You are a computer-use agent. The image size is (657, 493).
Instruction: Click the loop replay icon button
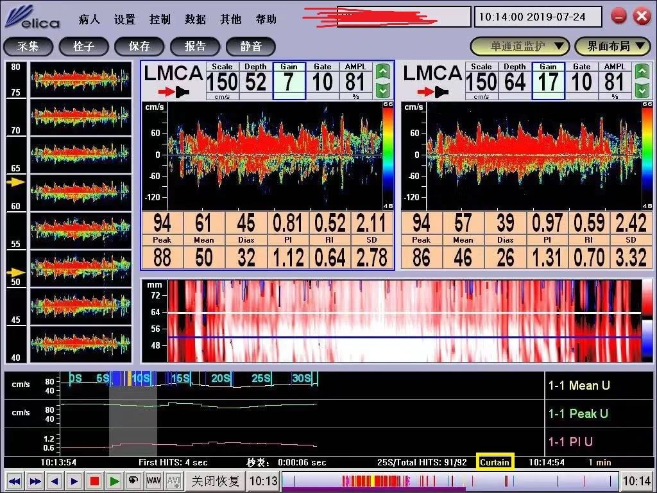click(x=133, y=481)
